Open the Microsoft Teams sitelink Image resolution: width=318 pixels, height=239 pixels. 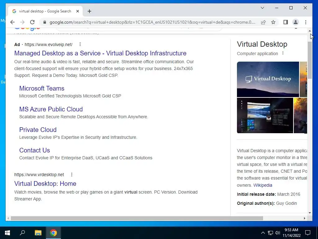(42, 88)
